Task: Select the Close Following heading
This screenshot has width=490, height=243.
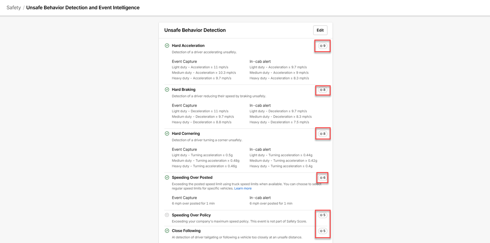Action: [186, 231]
